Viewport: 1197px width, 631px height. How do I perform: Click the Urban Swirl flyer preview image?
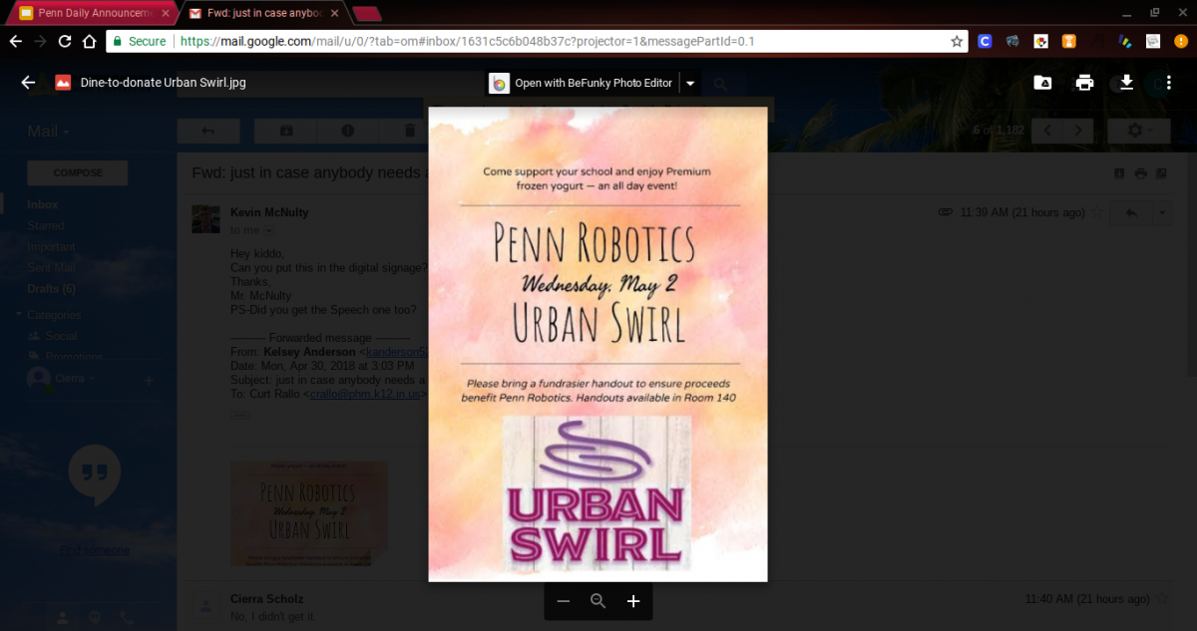coord(598,344)
